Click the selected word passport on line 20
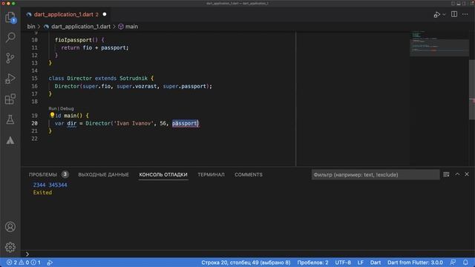The height and width of the screenshot is (267, 475). 185,123
